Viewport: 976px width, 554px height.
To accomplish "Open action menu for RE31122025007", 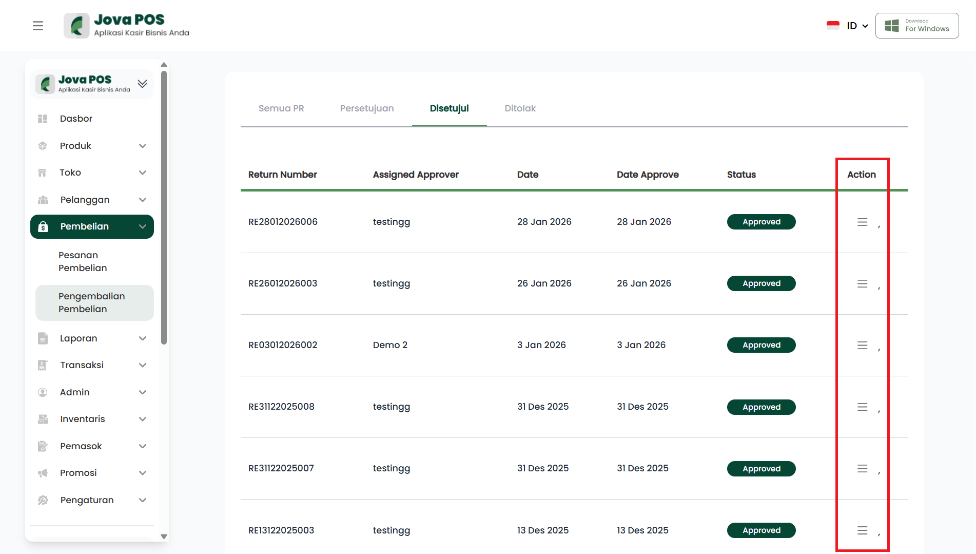I will (862, 468).
